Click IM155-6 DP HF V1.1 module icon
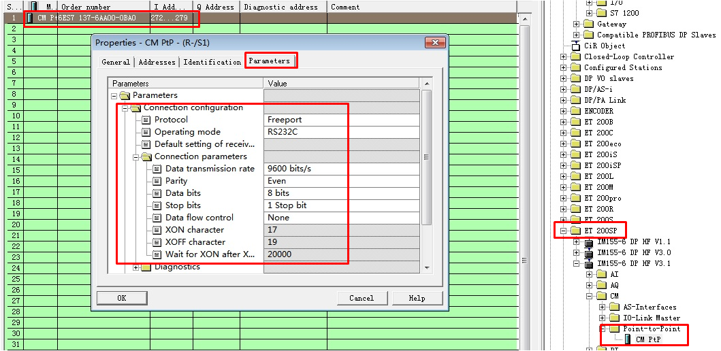 point(588,241)
